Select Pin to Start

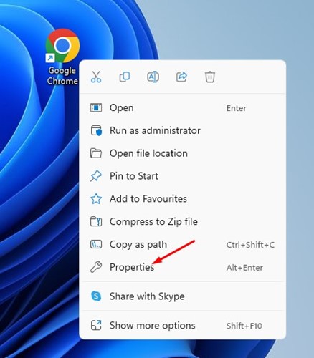click(x=182, y=176)
